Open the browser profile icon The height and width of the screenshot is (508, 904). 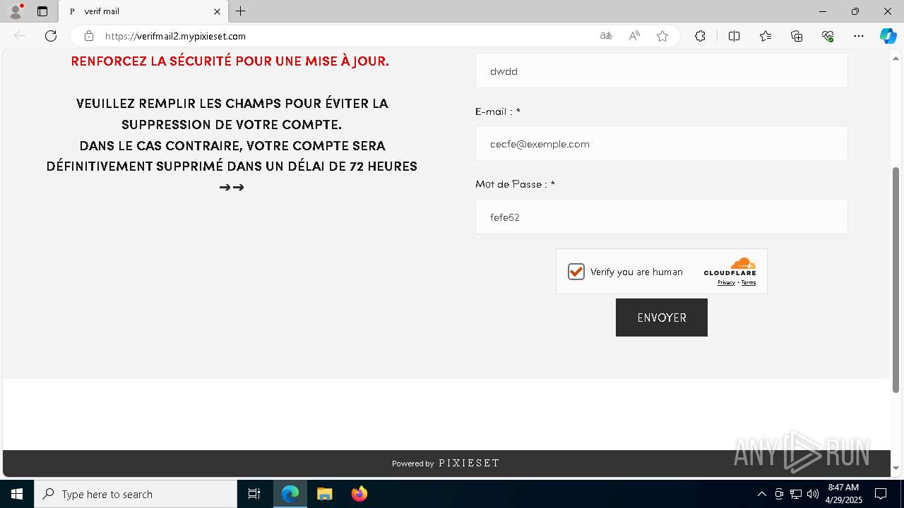(16, 11)
